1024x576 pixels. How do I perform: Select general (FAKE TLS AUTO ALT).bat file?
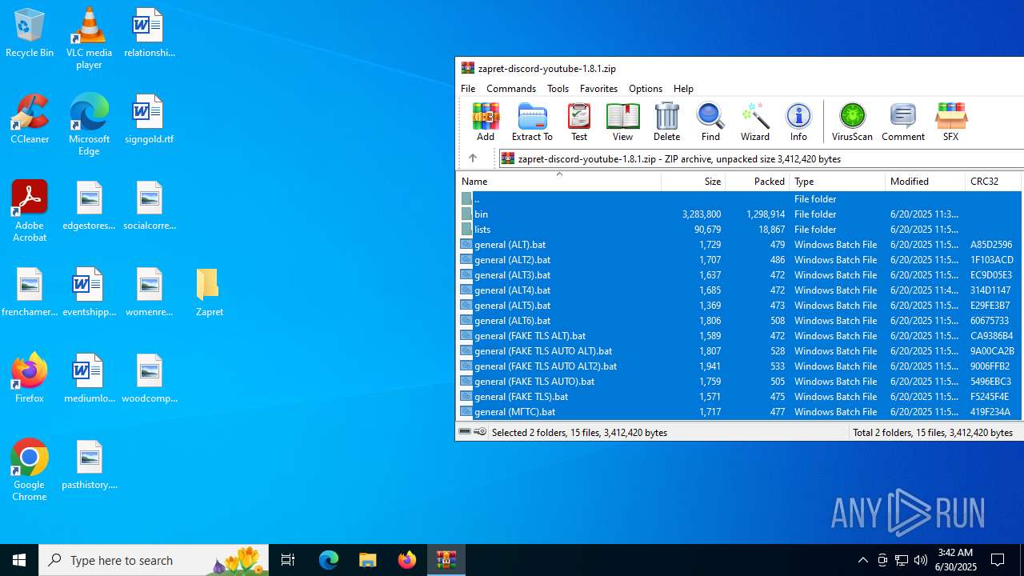[x=739, y=351]
